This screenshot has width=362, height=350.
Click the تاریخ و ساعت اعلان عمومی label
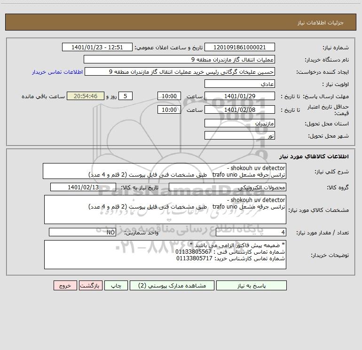pyautogui.click(x=168, y=47)
